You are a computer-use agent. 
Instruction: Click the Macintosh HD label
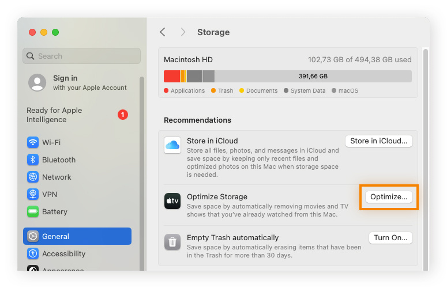188,60
